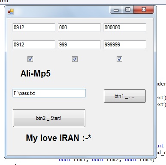Click the field containing 000000
Viewport: 166px width, 165px height.
click(x=125, y=27)
